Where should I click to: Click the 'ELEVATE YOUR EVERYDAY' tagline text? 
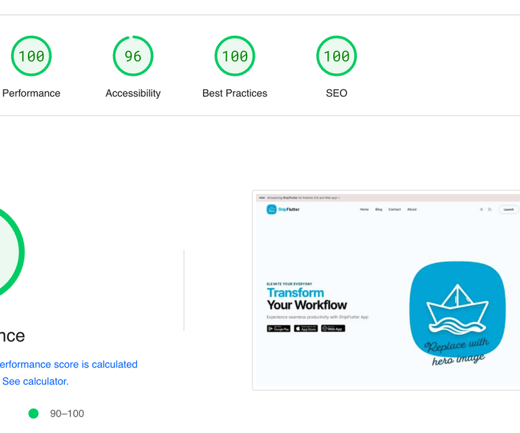[289, 284]
